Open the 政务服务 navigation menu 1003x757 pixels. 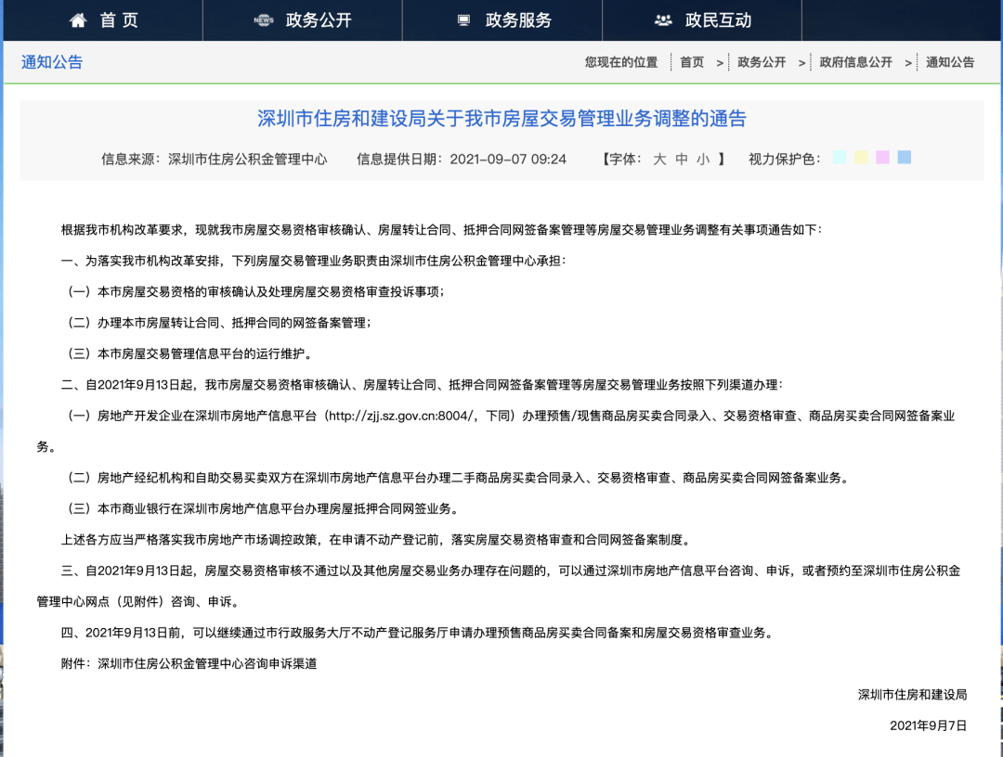coord(518,20)
